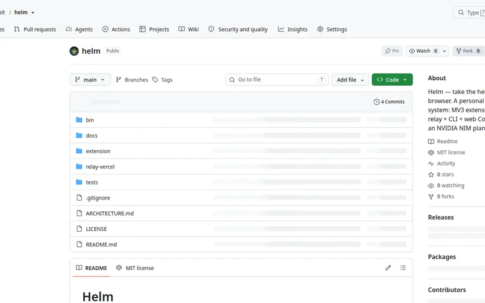Click the magnifier icon in Go to file box
485x303 pixels.
pyautogui.click(x=232, y=80)
